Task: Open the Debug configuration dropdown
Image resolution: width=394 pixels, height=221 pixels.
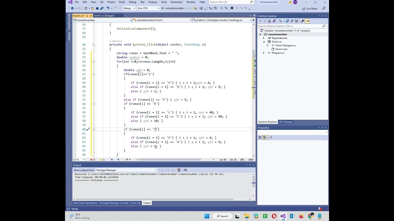Action: click(129, 8)
